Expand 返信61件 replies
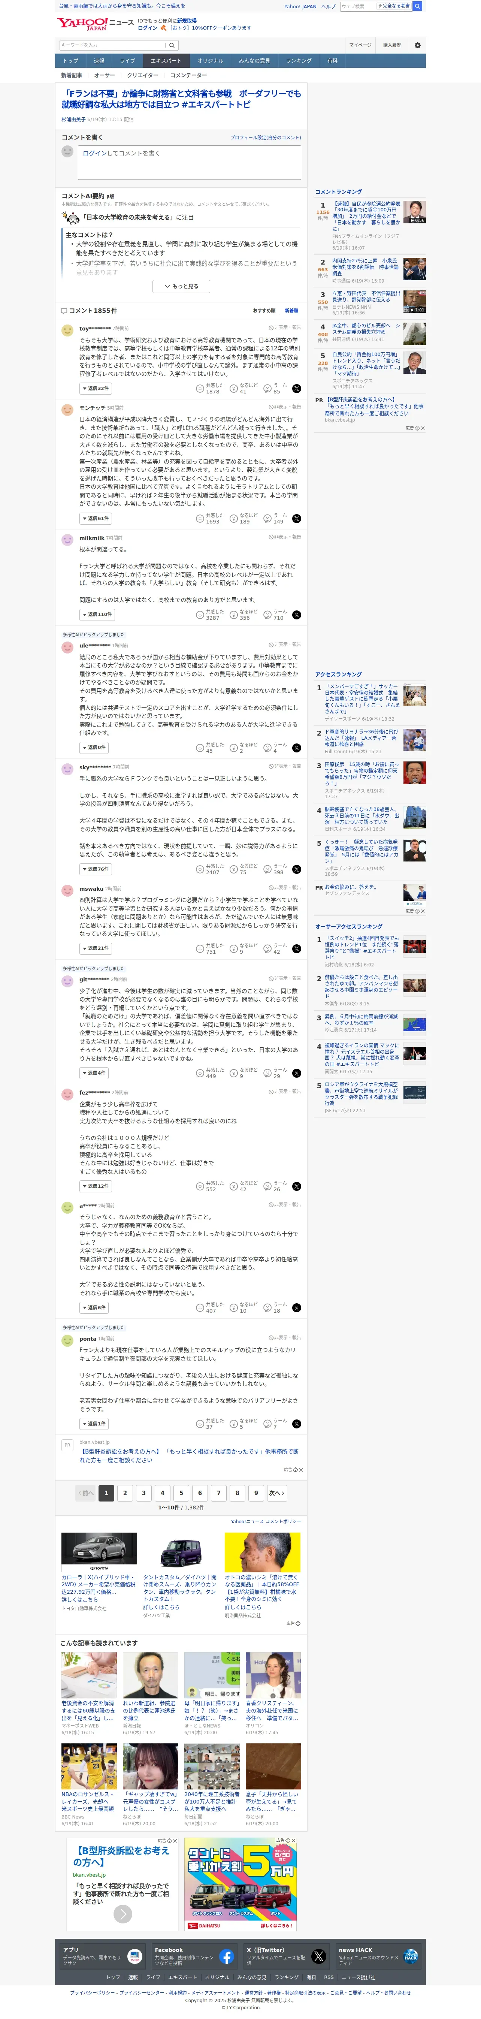 96,518
